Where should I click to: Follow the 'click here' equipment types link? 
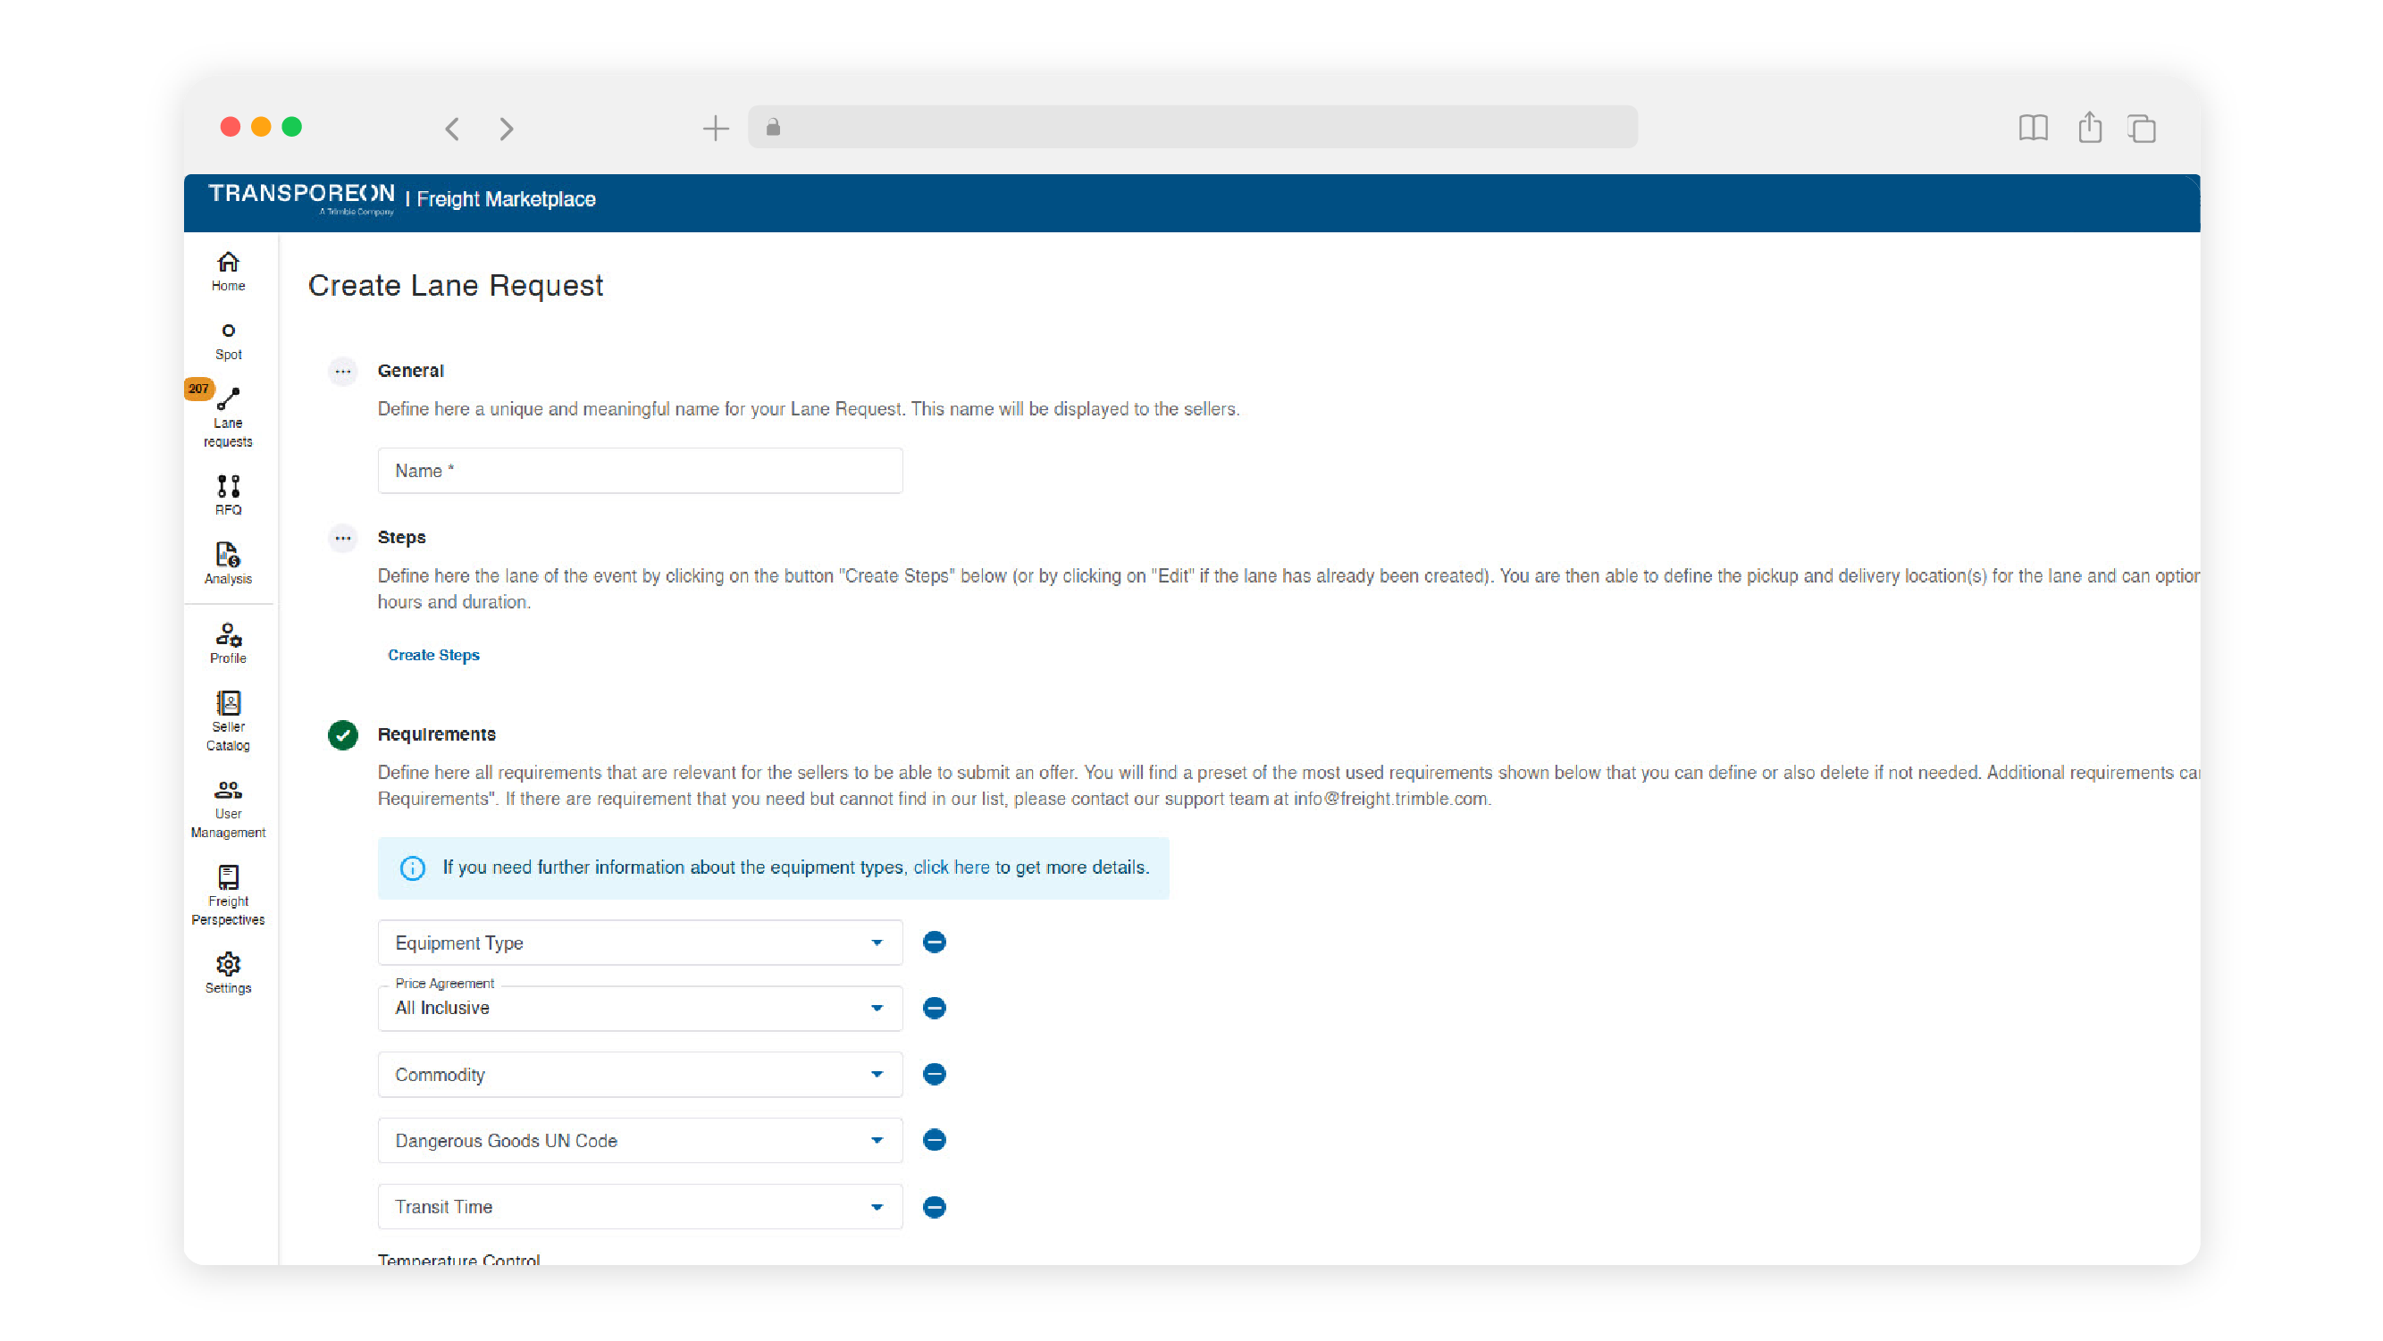pyautogui.click(x=950, y=867)
